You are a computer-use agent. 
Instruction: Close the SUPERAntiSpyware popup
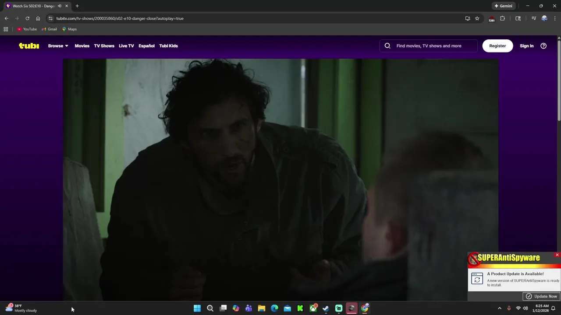click(x=557, y=255)
